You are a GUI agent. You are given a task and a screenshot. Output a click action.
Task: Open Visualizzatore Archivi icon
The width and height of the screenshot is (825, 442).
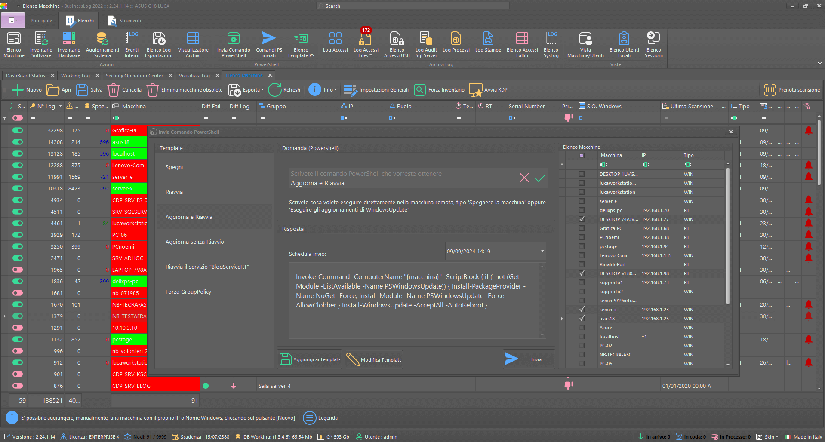(193, 44)
